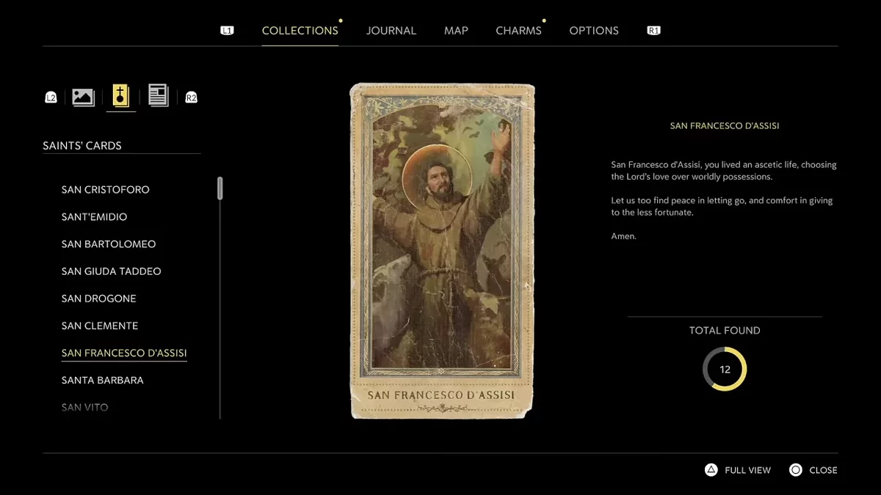This screenshot has width=881, height=495.
Task: Select the saints' cards category icon
Action: click(x=121, y=96)
